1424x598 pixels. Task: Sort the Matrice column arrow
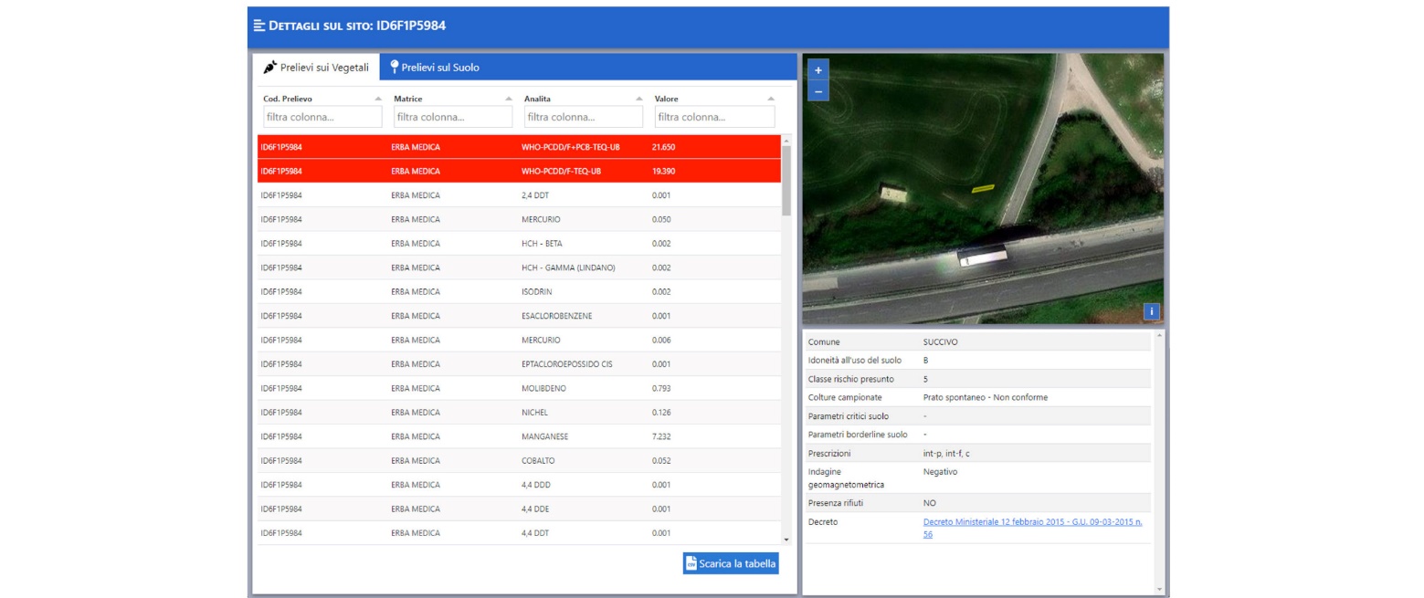(509, 99)
